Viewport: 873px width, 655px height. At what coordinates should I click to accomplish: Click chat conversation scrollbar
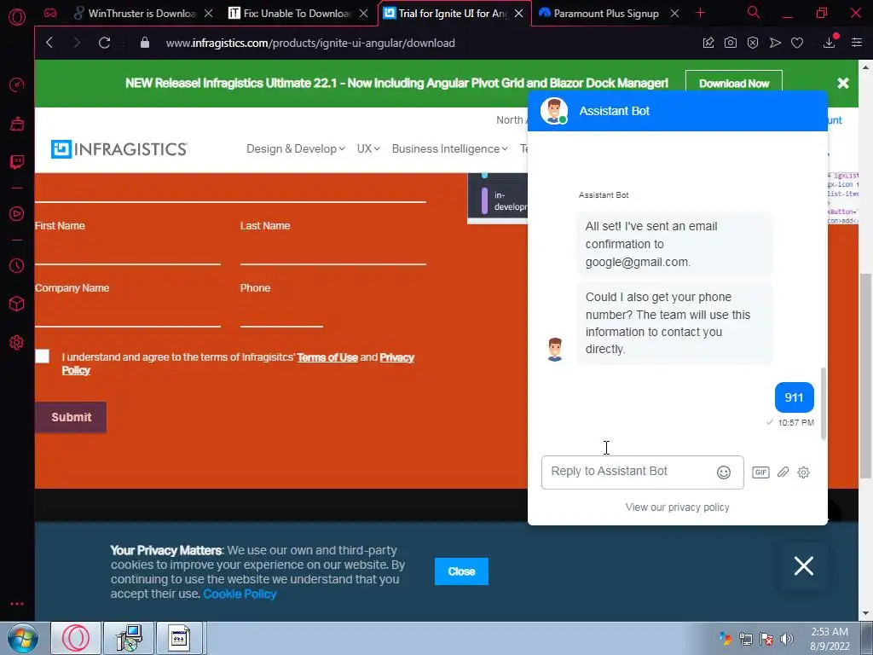[823, 403]
